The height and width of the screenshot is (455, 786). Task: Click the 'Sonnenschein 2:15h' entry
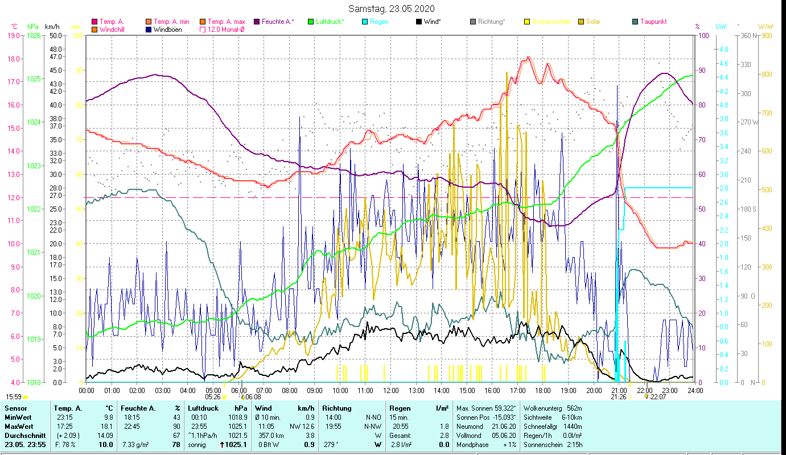coord(553,445)
